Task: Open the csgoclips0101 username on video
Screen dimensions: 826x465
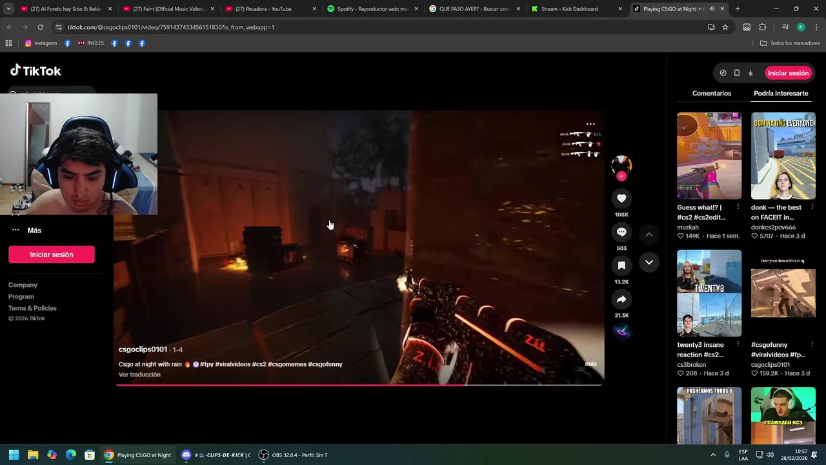Action: (143, 349)
